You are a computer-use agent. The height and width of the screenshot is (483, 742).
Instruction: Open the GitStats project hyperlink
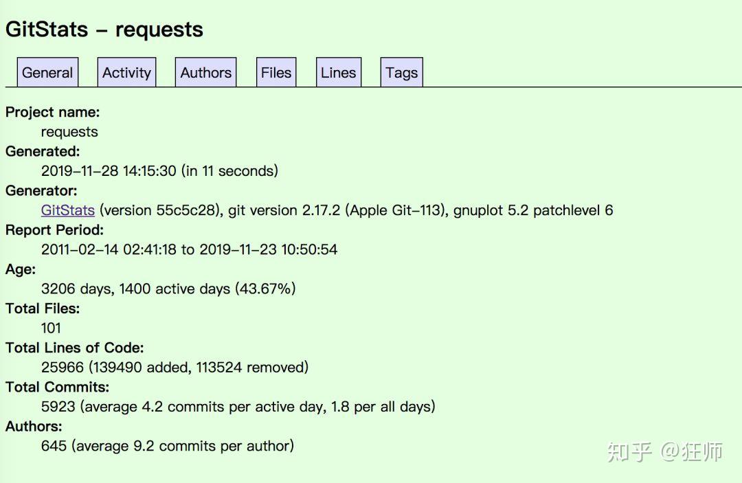[67, 210]
